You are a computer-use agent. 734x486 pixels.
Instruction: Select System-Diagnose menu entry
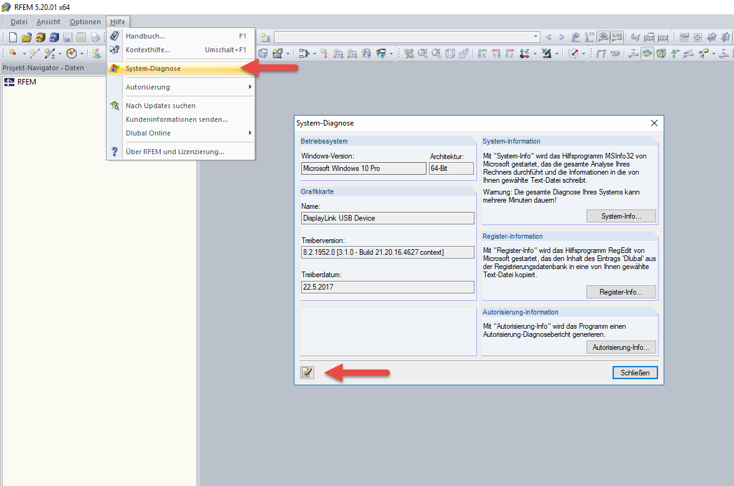point(181,68)
